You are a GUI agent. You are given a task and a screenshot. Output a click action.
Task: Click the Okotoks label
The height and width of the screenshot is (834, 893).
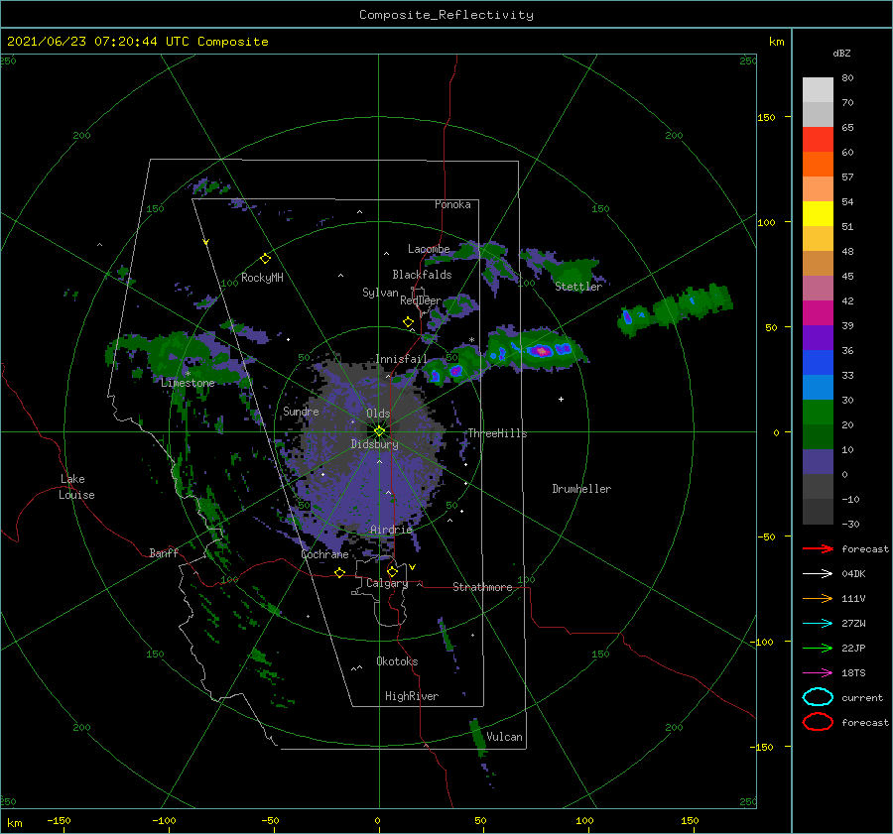pos(397,661)
